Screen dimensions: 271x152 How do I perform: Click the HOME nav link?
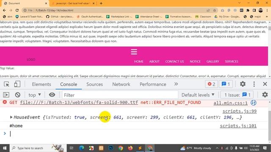coord(139,62)
